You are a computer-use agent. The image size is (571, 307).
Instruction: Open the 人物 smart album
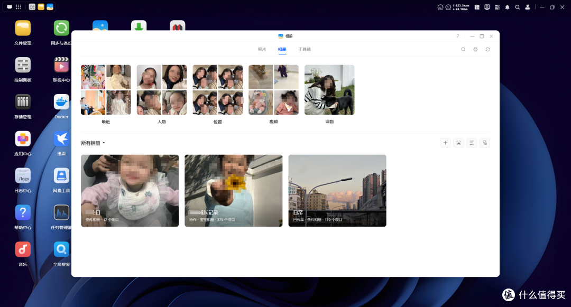pyautogui.click(x=162, y=90)
